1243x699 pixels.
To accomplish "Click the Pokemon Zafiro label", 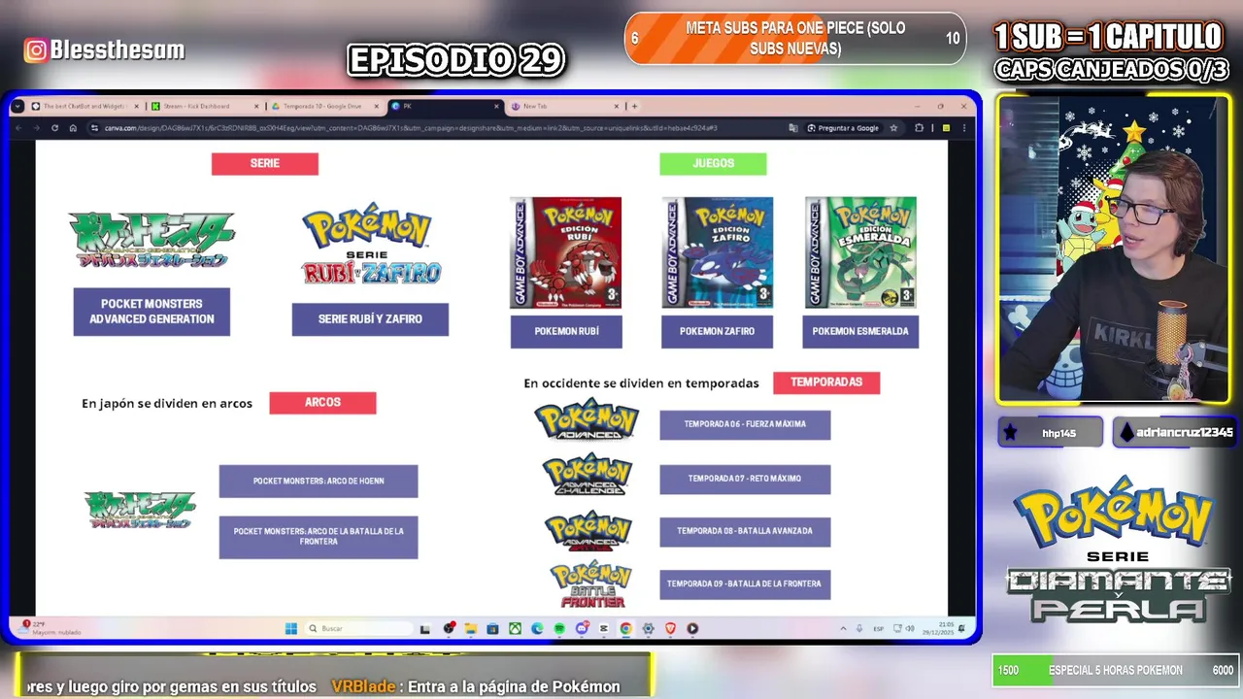I will click(x=717, y=332).
